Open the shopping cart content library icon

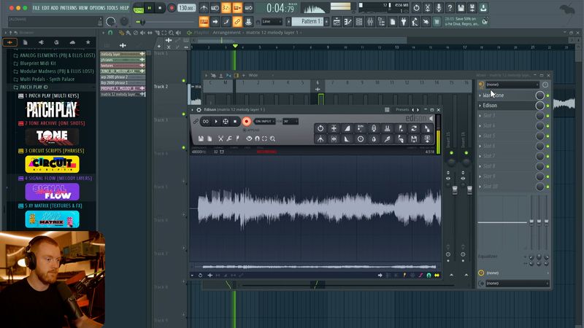(x=437, y=22)
